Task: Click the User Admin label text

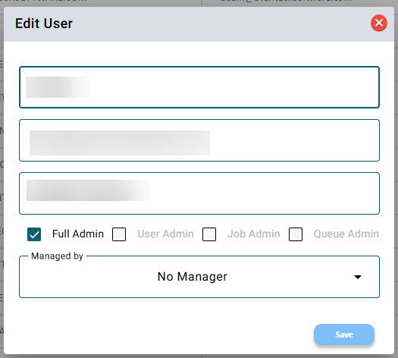Action: tap(165, 234)
